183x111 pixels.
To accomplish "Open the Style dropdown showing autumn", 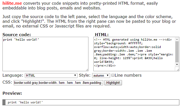I will pyautogui.click(x=101, y=76).
